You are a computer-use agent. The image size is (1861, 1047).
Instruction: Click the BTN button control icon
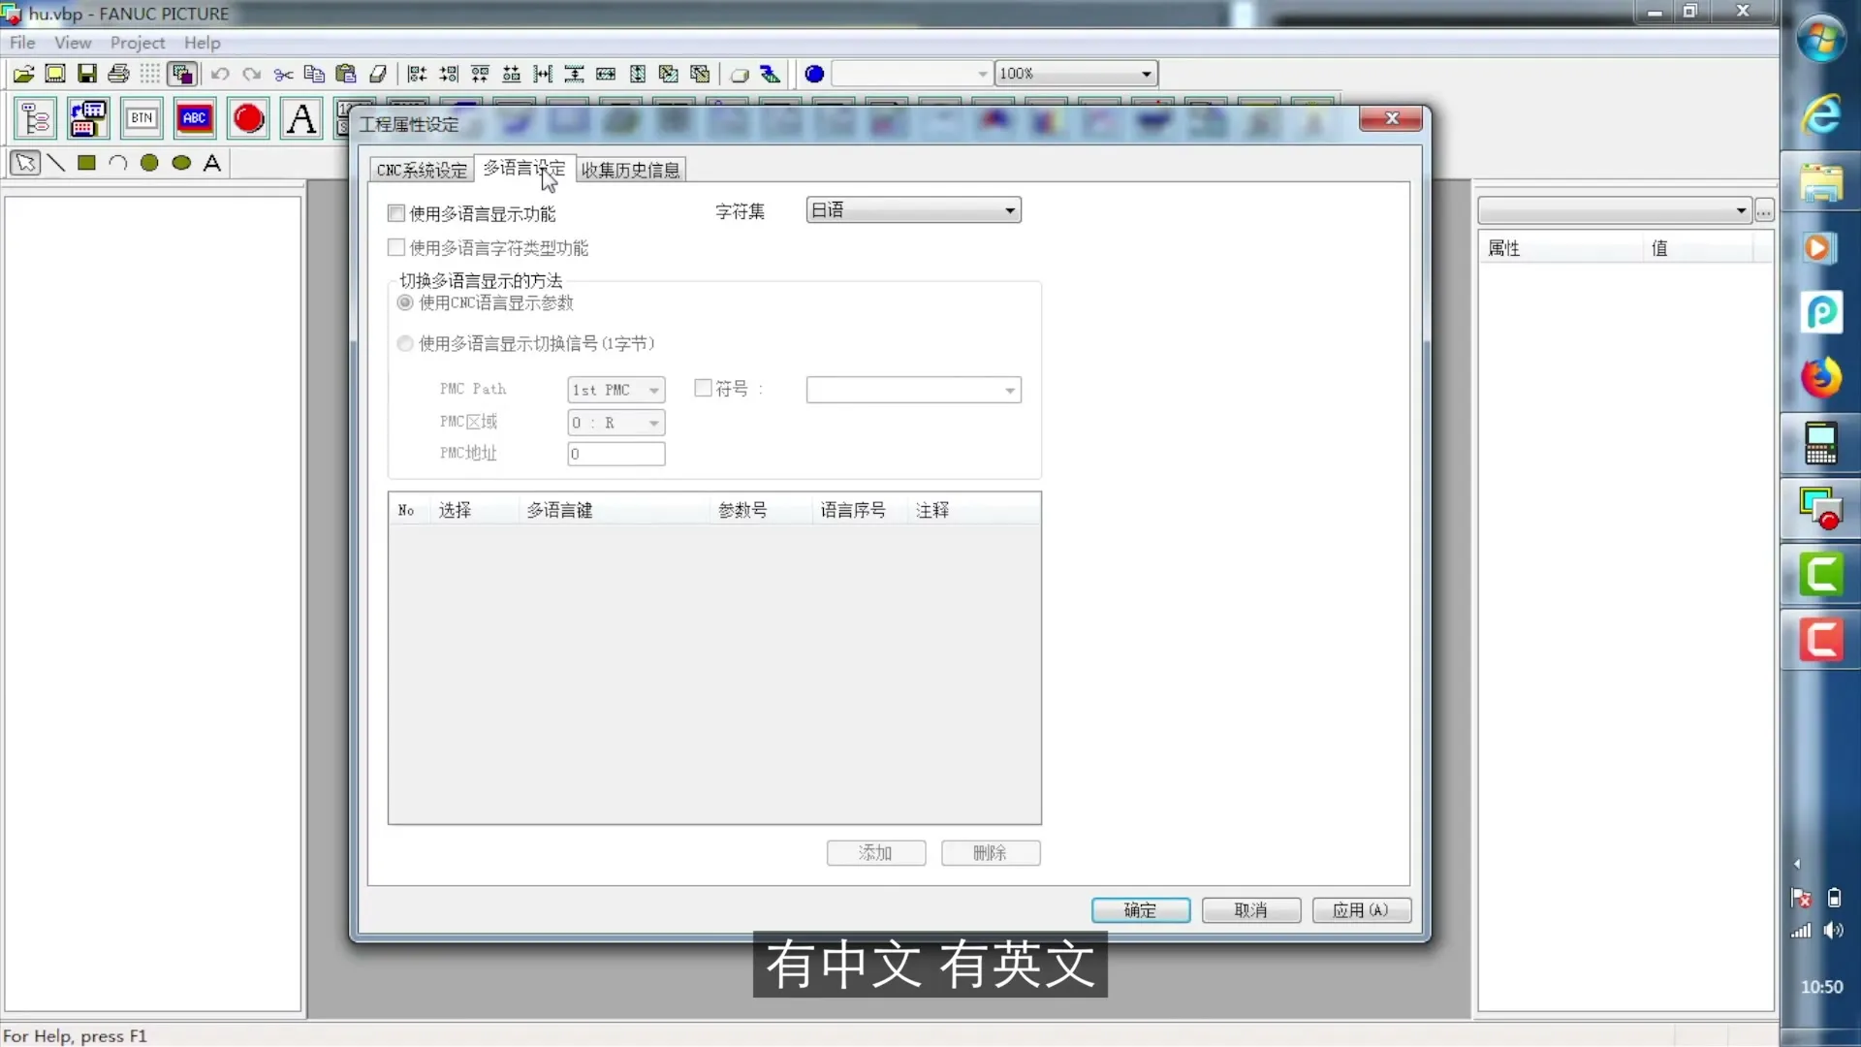[142, 118]
